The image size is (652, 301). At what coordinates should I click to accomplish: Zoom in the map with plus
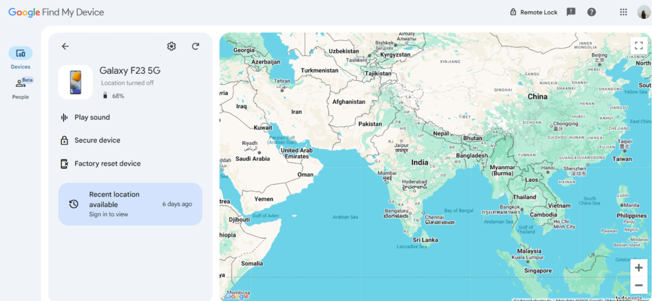(x=639, y=268)
